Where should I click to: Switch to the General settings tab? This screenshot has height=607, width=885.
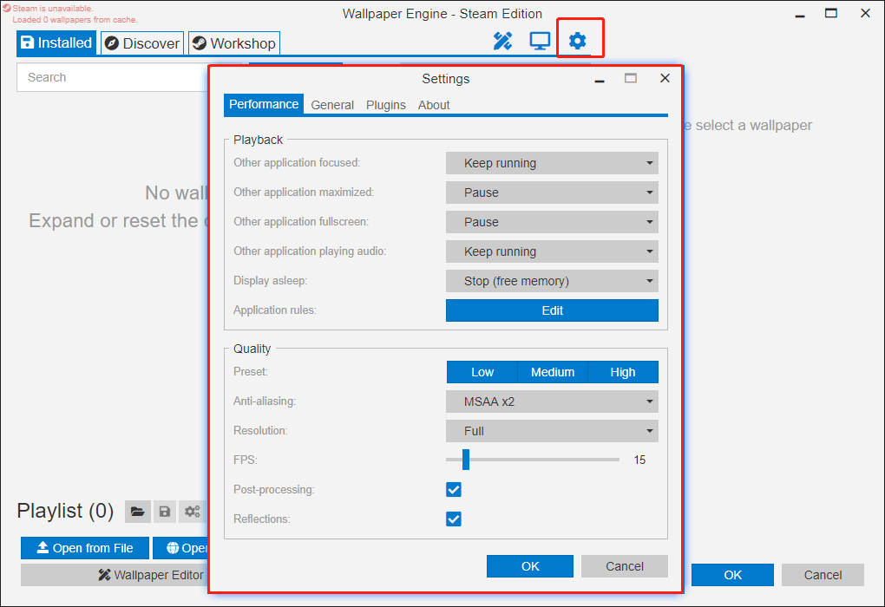pyautogui.click(x=332, y=104)
